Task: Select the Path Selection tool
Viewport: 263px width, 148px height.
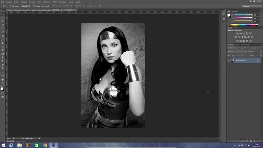Action: pyautogui.click(x=2, y=72)
